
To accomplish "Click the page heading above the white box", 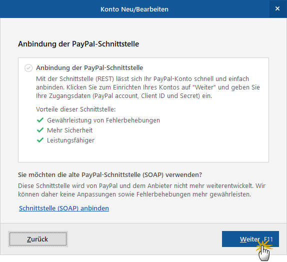I will pos(78,44).
